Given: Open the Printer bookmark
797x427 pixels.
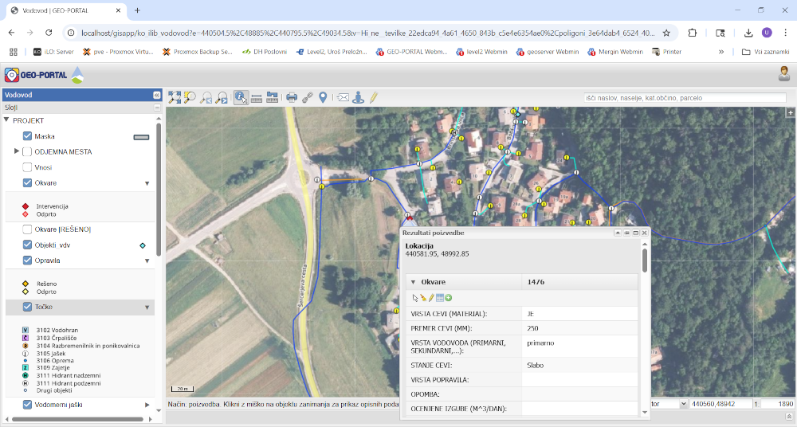Looking at the screenshot, I should (x=666, y=52).
